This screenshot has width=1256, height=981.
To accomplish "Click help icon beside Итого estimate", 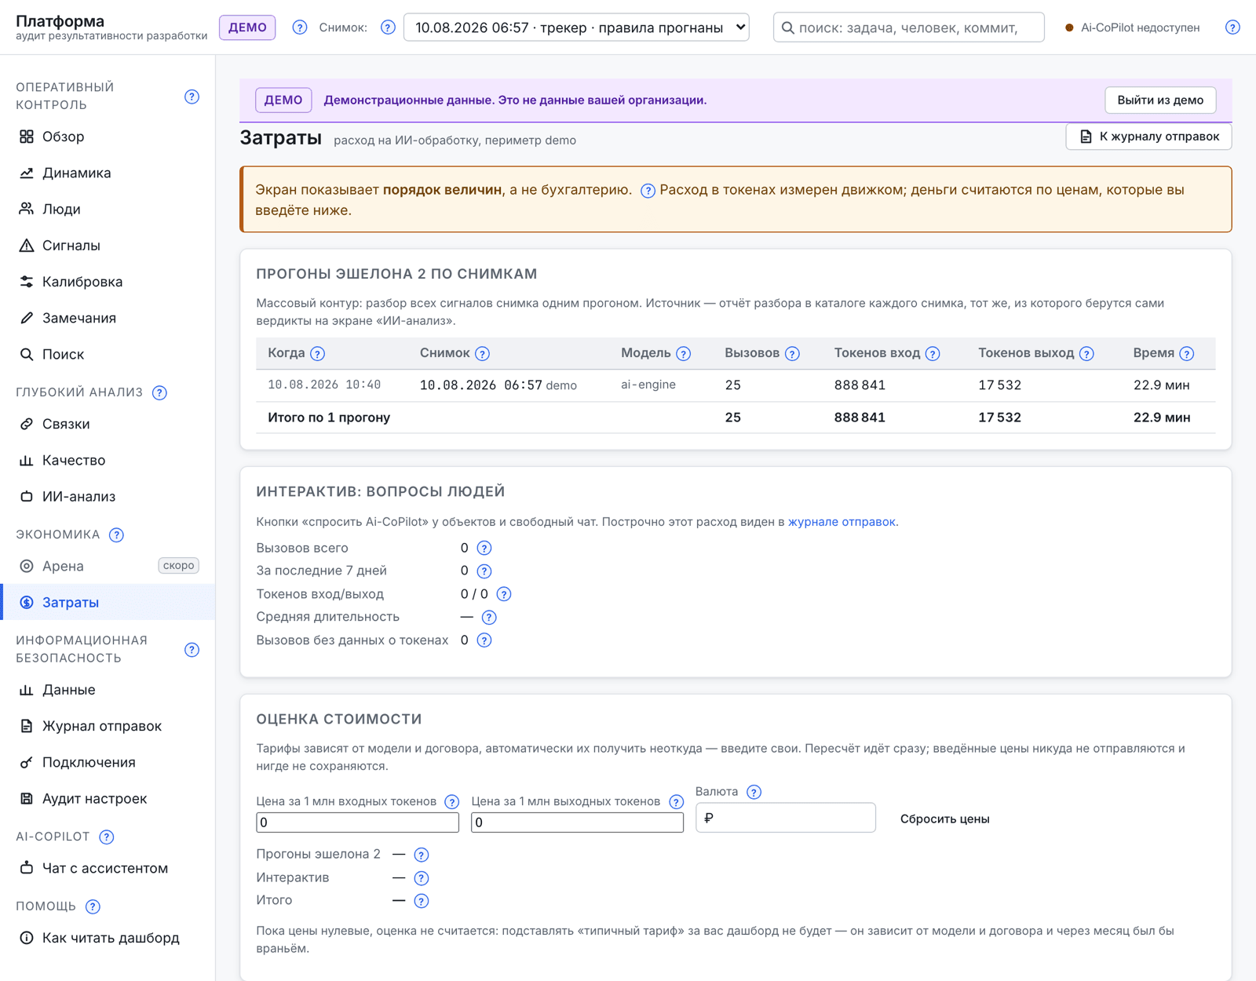I will [x=422, y=901].
